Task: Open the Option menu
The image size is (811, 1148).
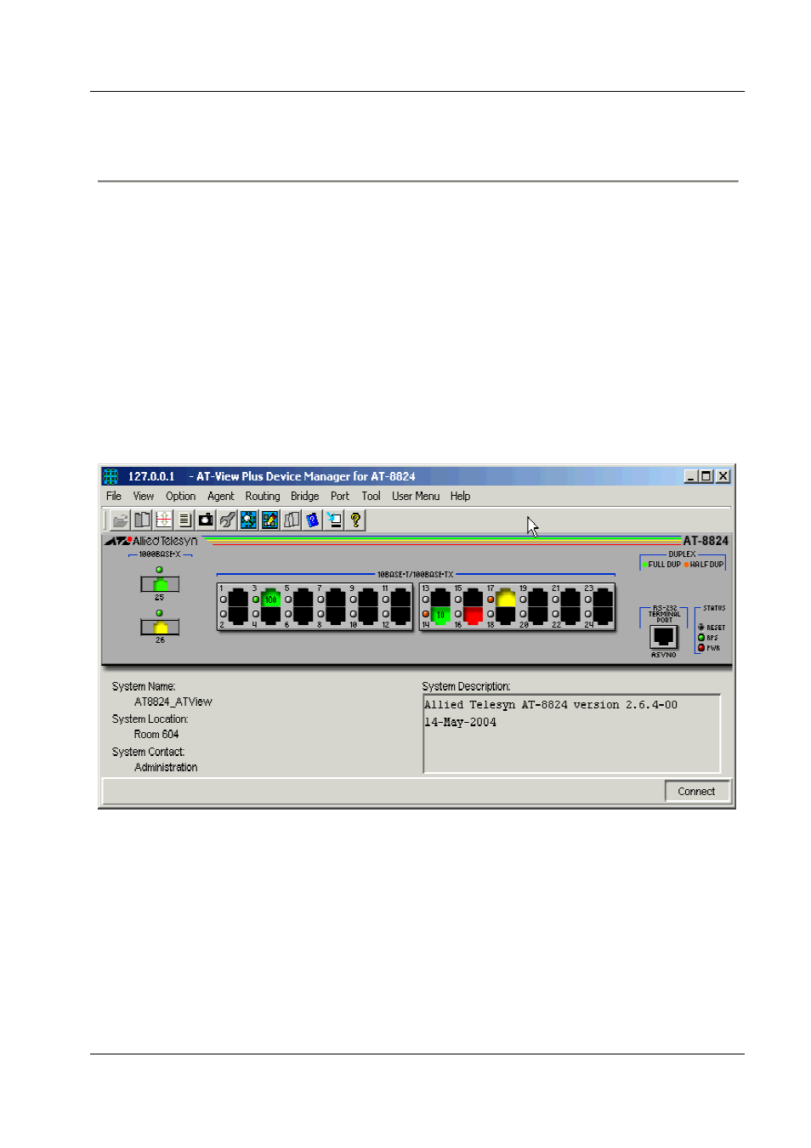Action: (x=180, y=497)
